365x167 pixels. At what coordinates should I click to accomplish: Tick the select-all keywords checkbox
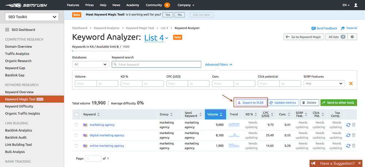point(76,114)
